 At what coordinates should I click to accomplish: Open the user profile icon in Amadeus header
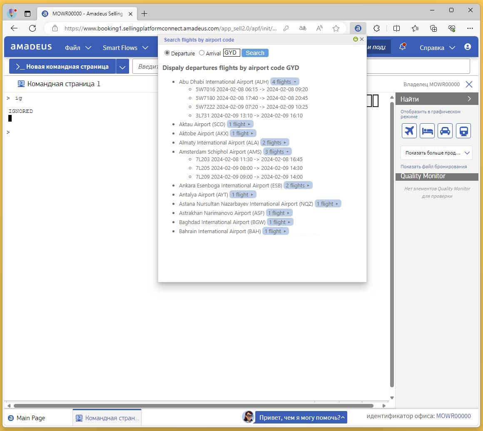click(467, 47)
